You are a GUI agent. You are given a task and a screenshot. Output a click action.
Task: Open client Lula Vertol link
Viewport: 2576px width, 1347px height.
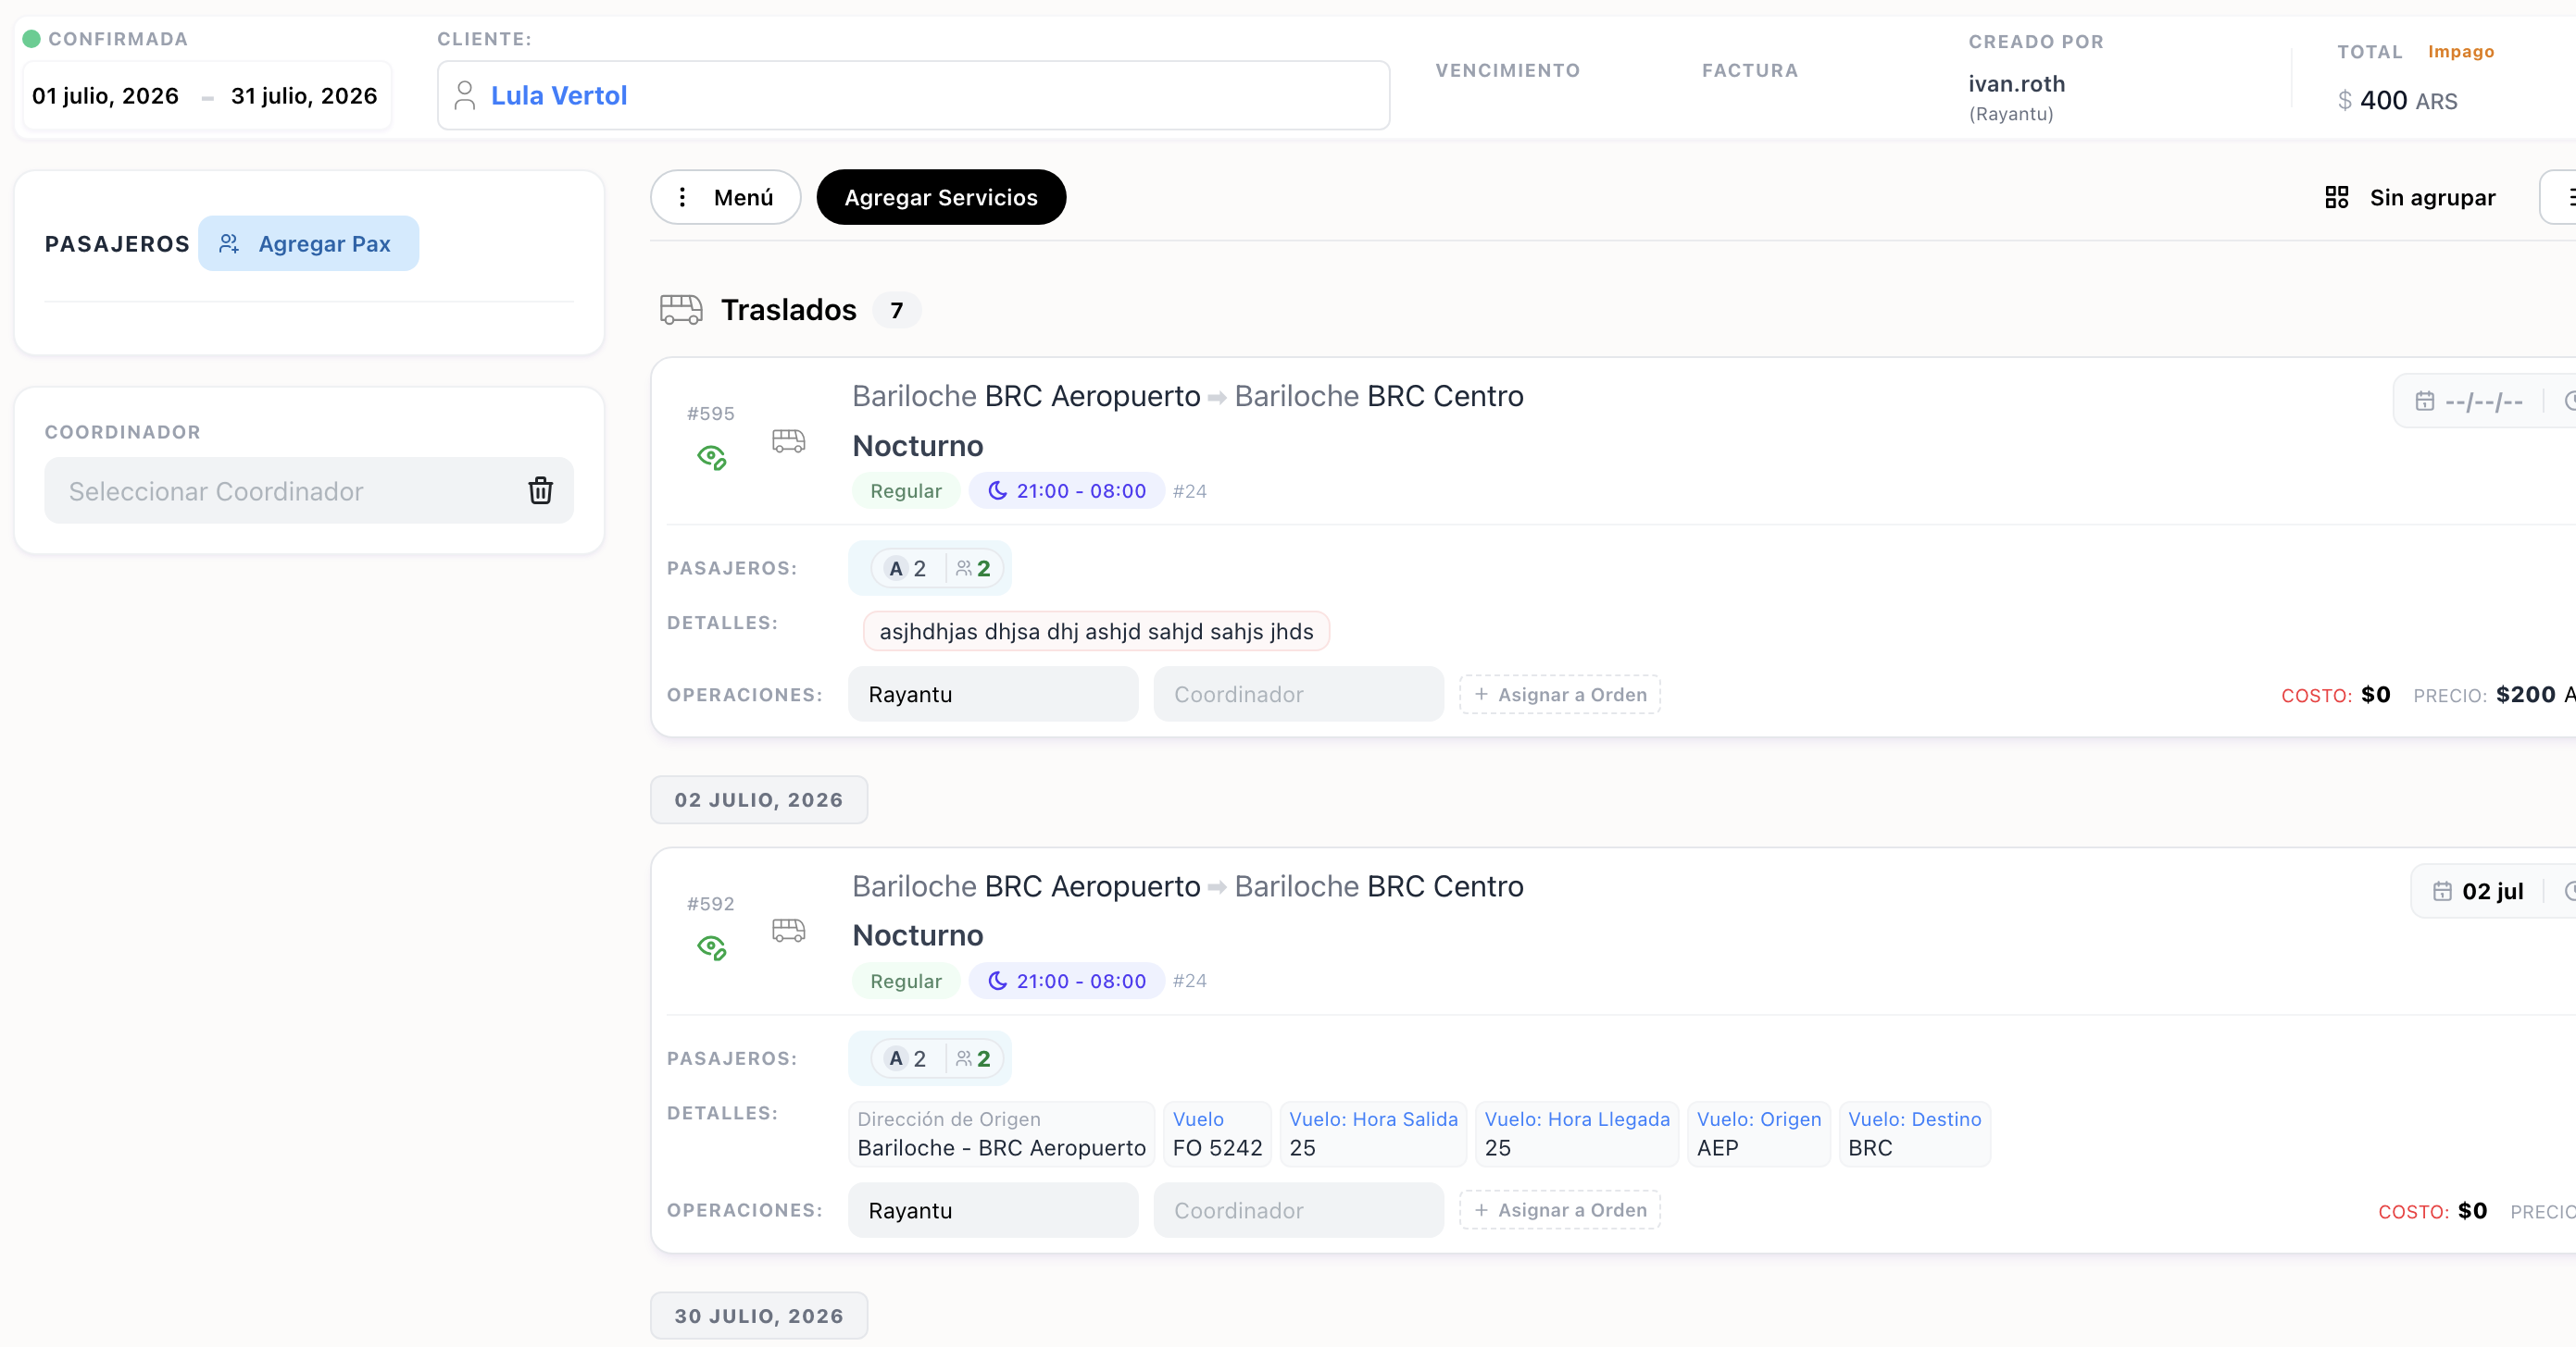tap(559, 96)
